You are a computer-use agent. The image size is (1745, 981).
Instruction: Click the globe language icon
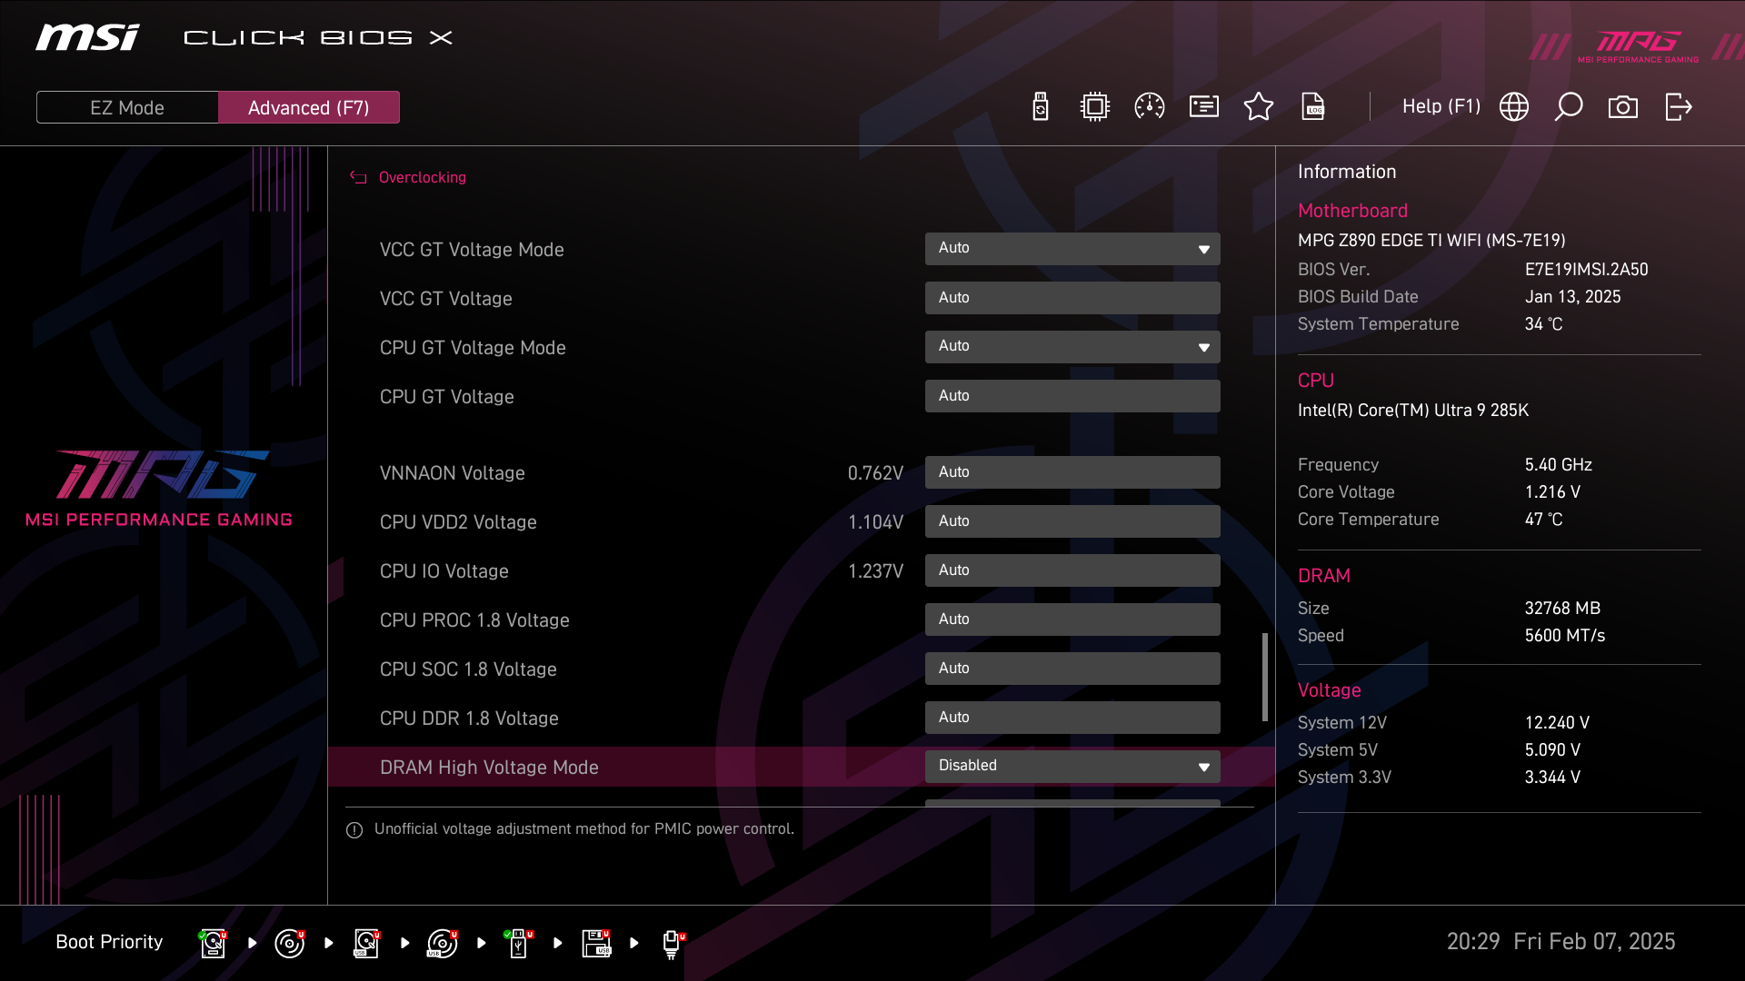[1514, 107]
